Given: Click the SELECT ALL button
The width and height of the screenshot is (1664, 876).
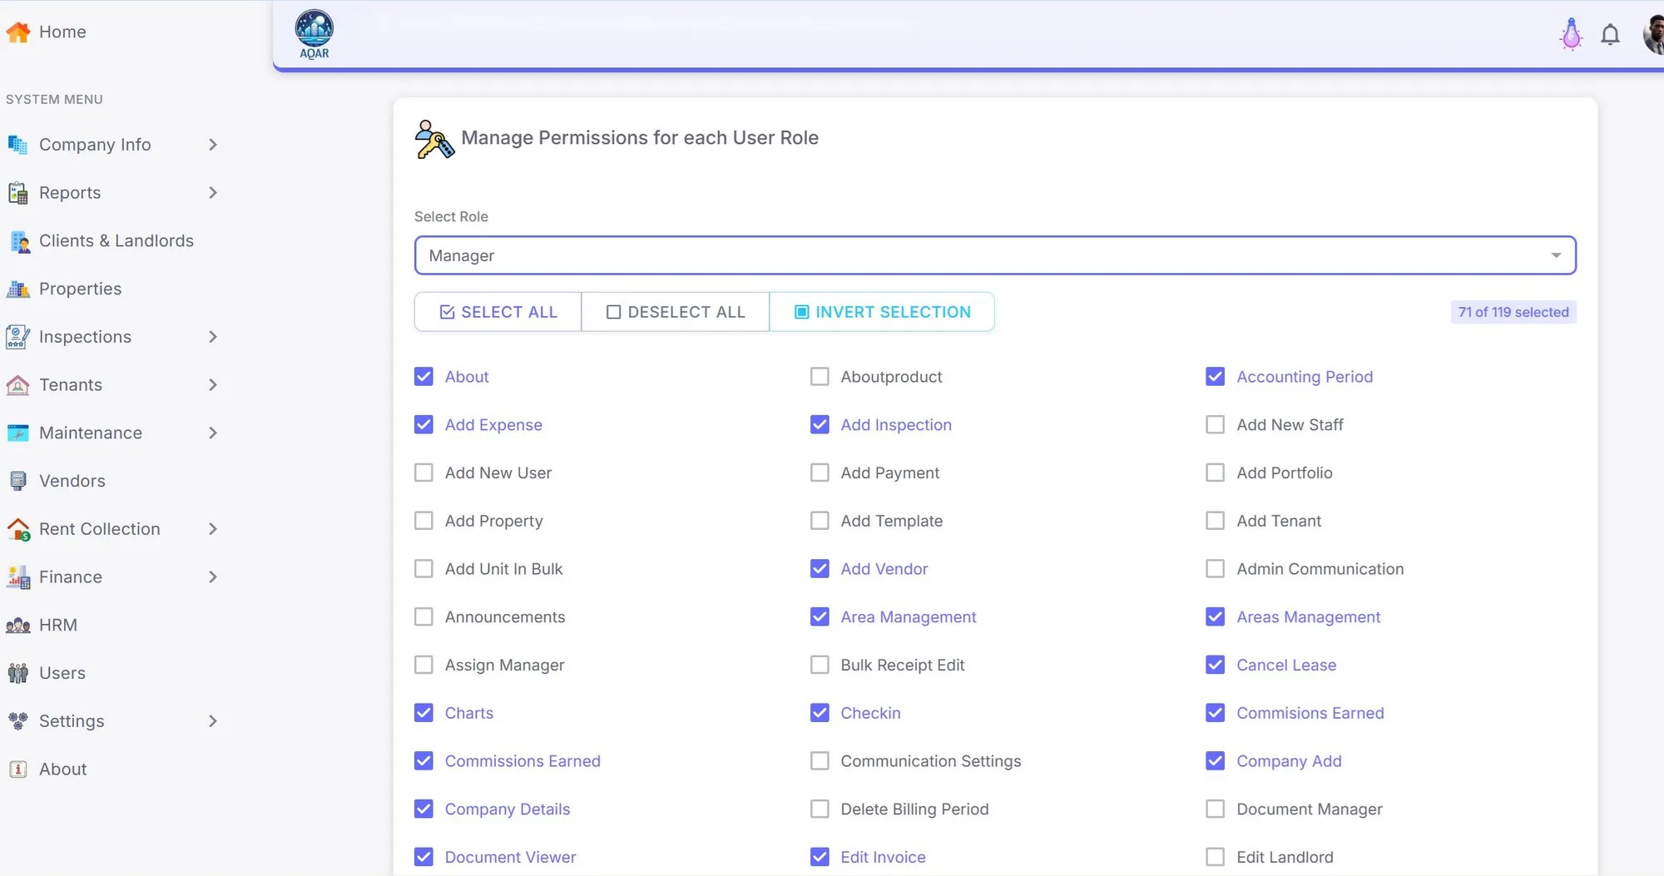Looking at the screenshot, I should point(498,312).
